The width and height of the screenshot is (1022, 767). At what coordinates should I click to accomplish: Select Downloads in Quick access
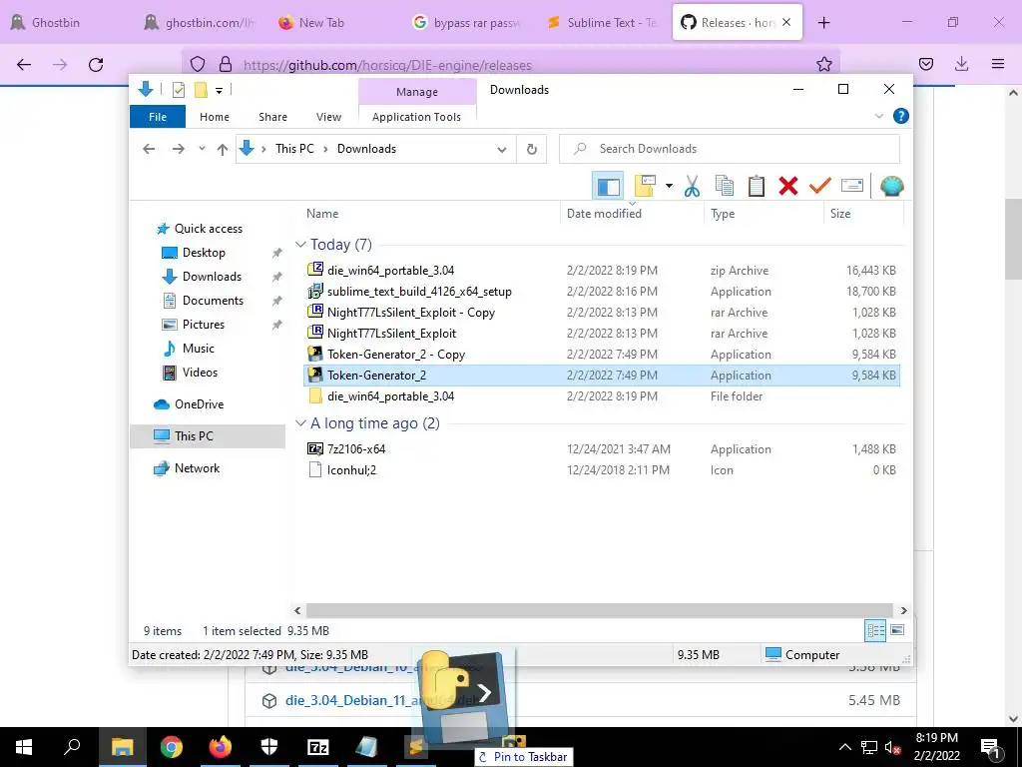click(212, 277)
